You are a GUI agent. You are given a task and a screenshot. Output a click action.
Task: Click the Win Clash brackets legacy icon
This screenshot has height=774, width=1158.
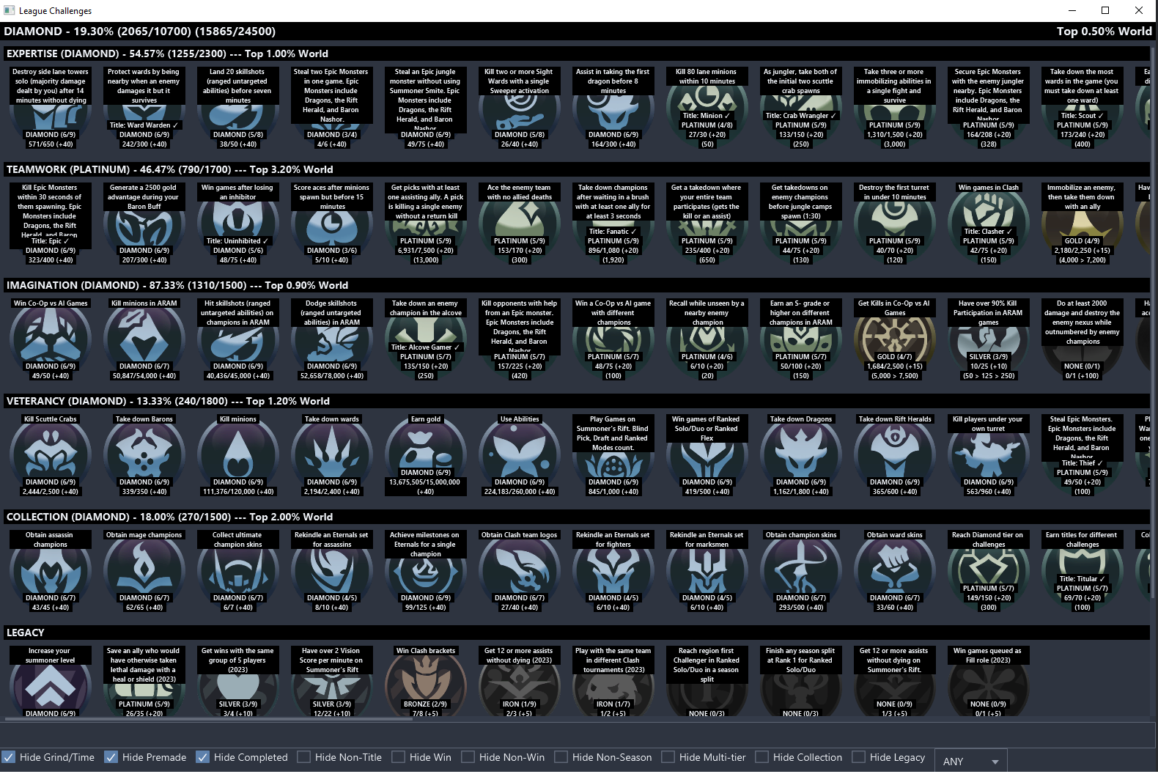(x=426, y=682)
